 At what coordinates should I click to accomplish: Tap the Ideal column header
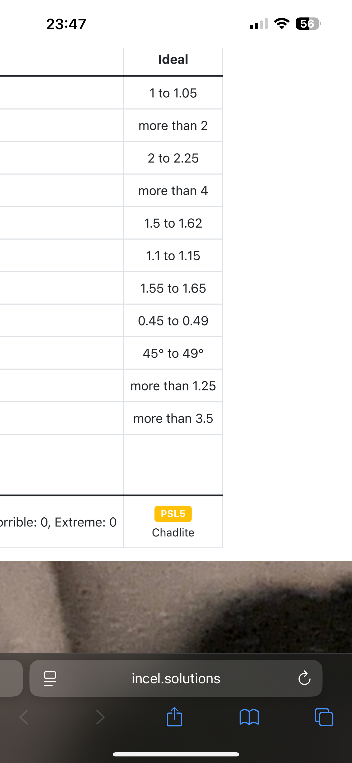point(173,59)
